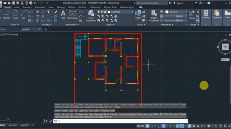Open the Clipboard panel
Image resolution: width=231 pixels, height=129 pixels.
(217, 14)
